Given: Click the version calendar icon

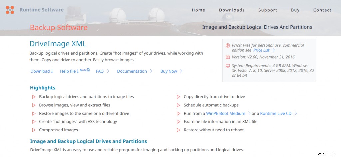Looking at the screenshot, I should click(x=228, y=57).
